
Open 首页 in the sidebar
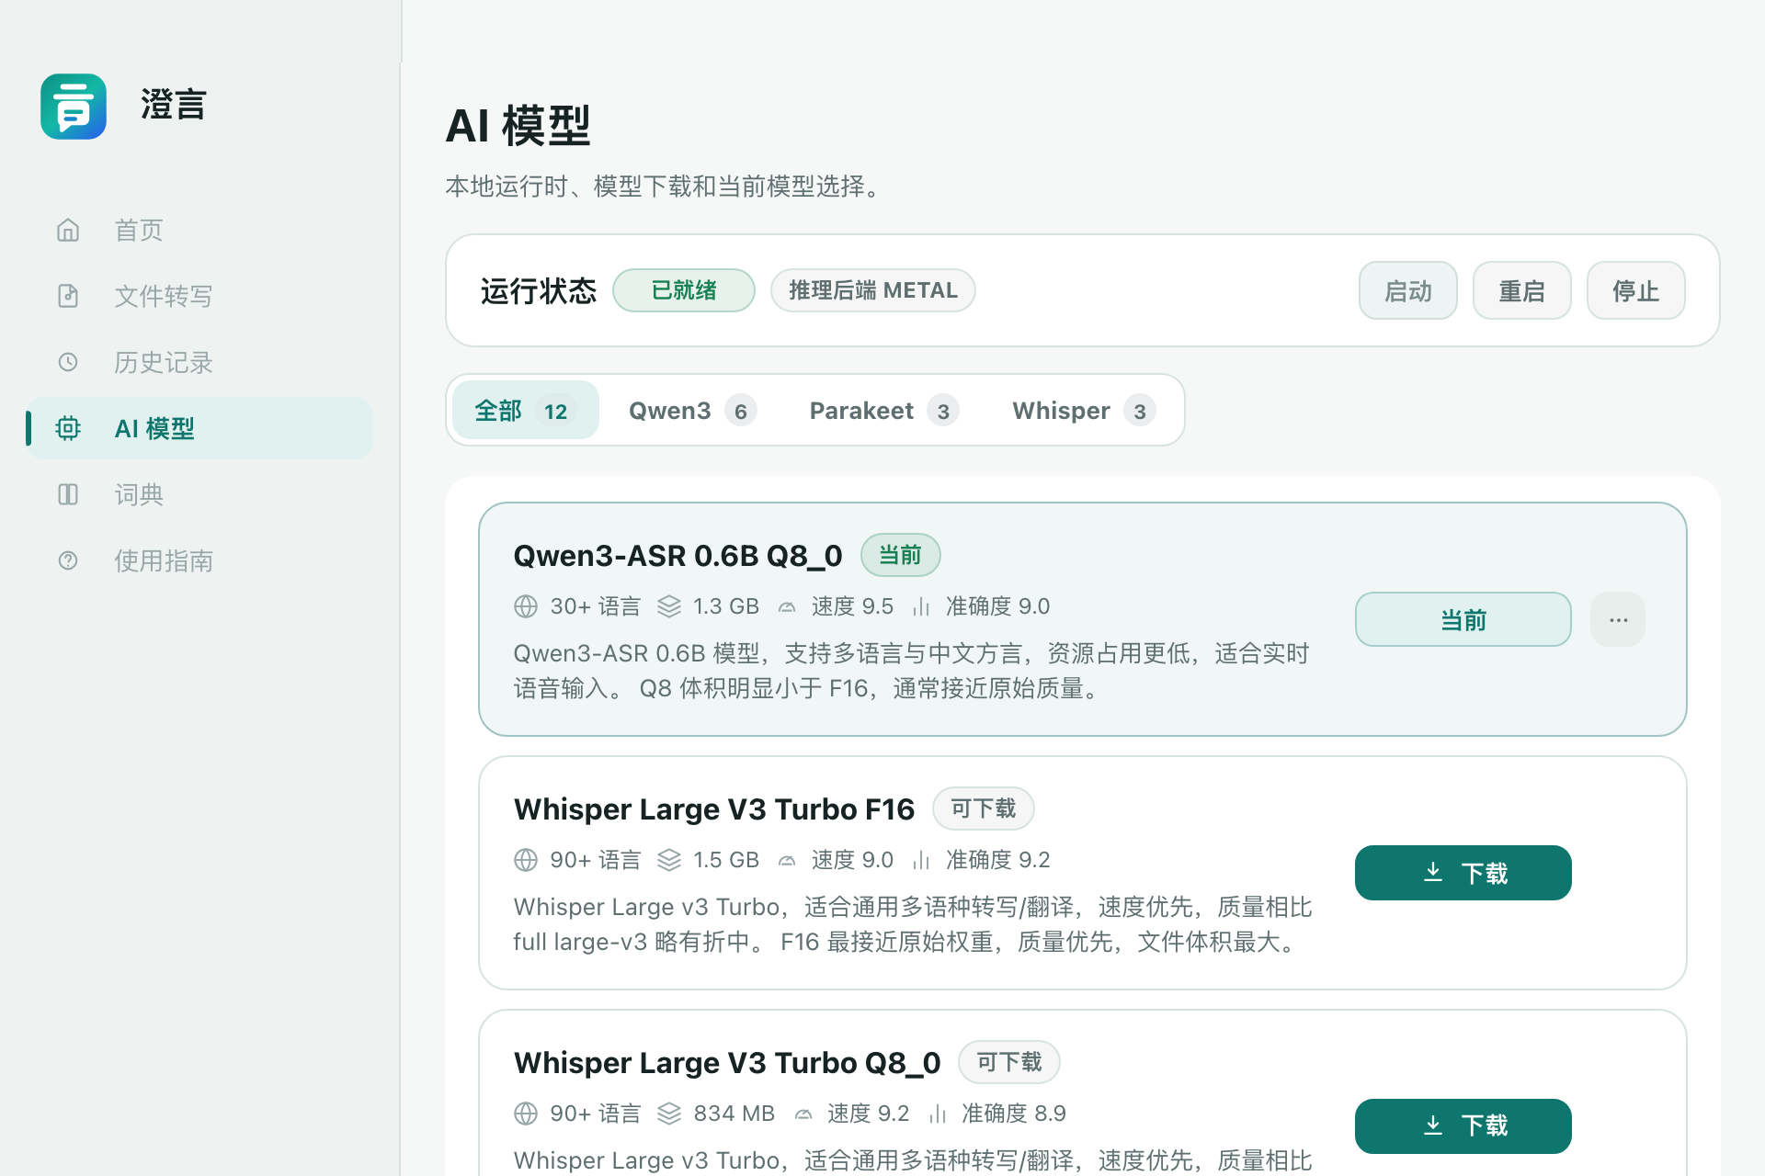coord(200,230)
